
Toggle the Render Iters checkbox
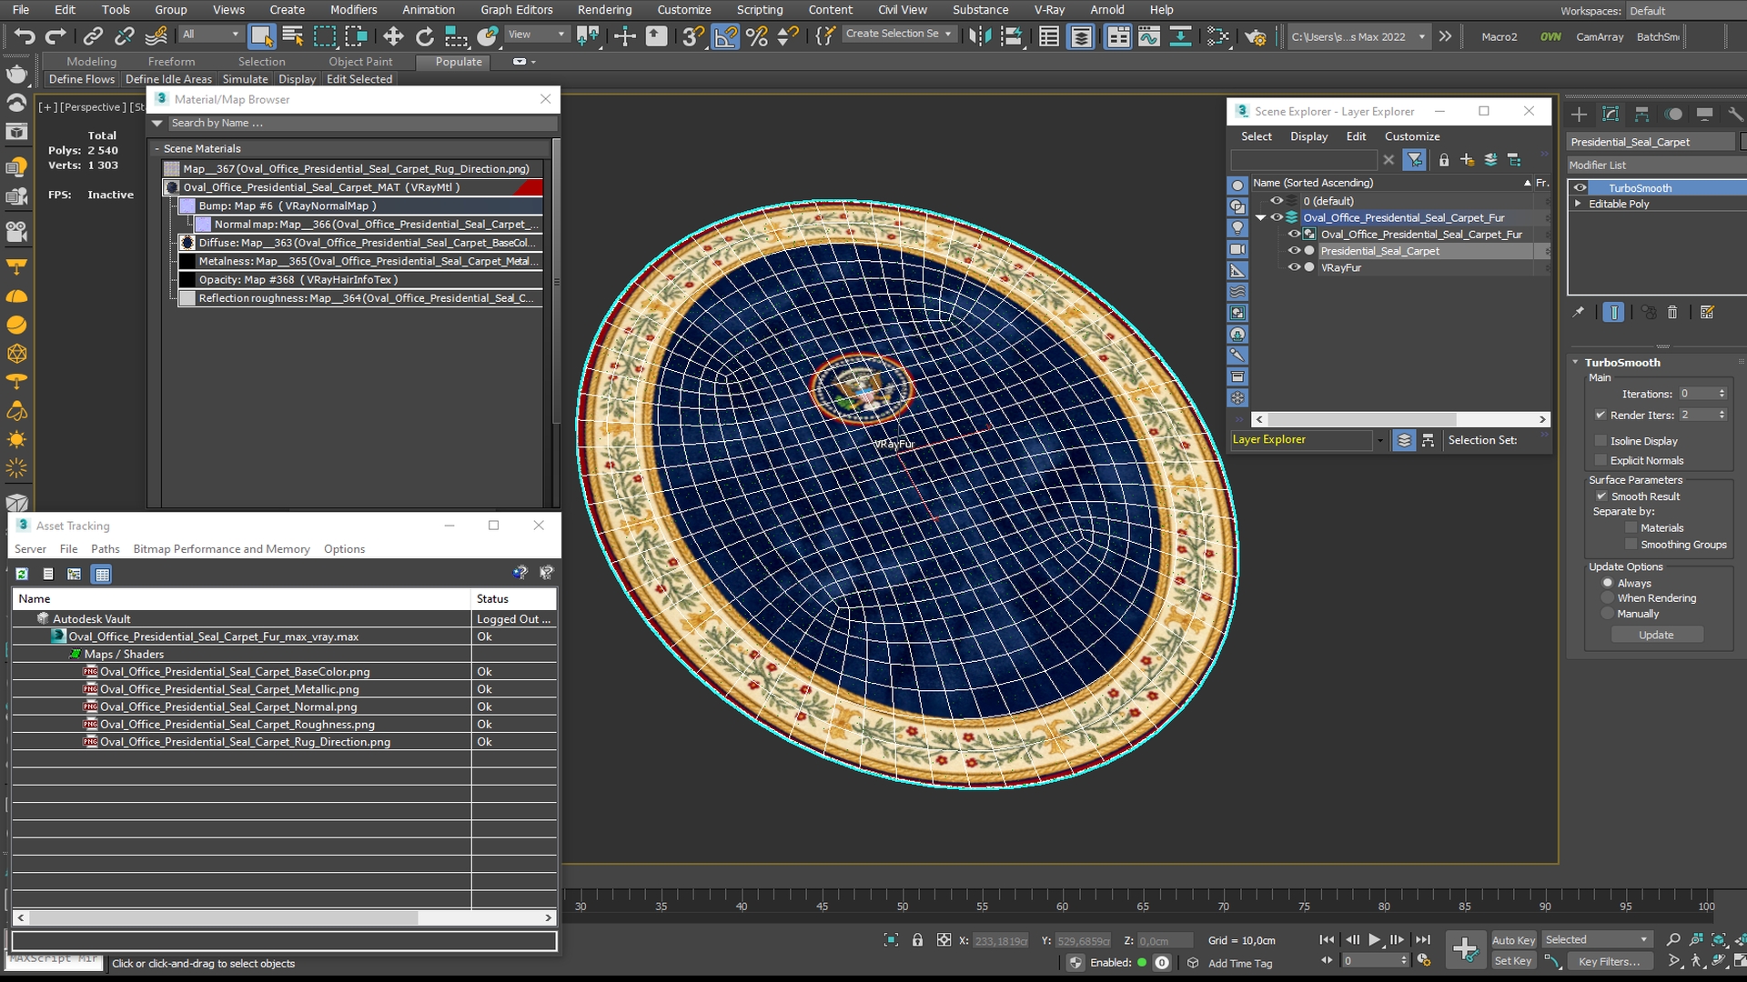click(1601, 415)
